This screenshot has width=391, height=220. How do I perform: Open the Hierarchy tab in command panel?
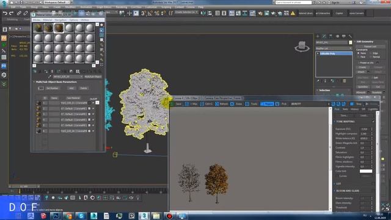[331, 37]
